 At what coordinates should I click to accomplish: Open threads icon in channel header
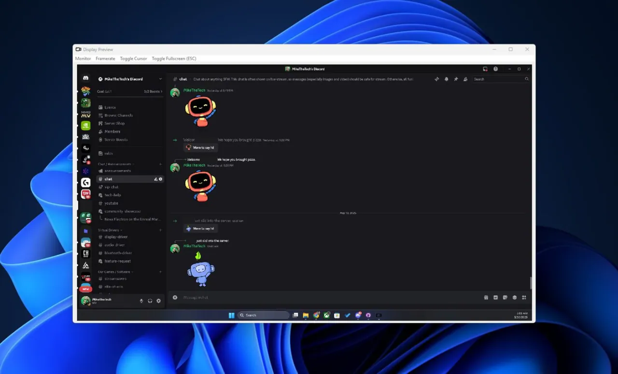pyautogui.click(x=436, y=79)
